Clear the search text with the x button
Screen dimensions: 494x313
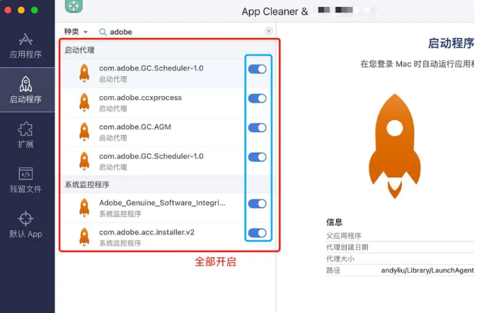click(x=268, y=31)
